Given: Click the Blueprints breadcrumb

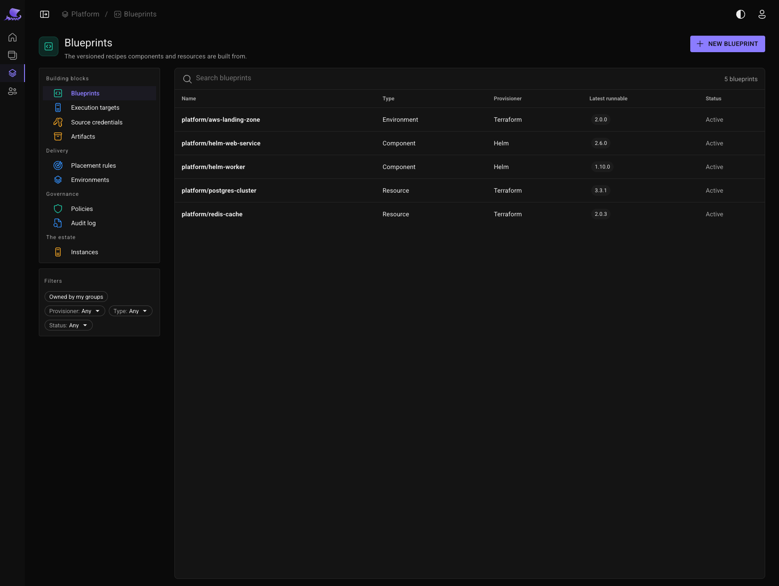Looking at the screenshot, I should tap(136, 14).
